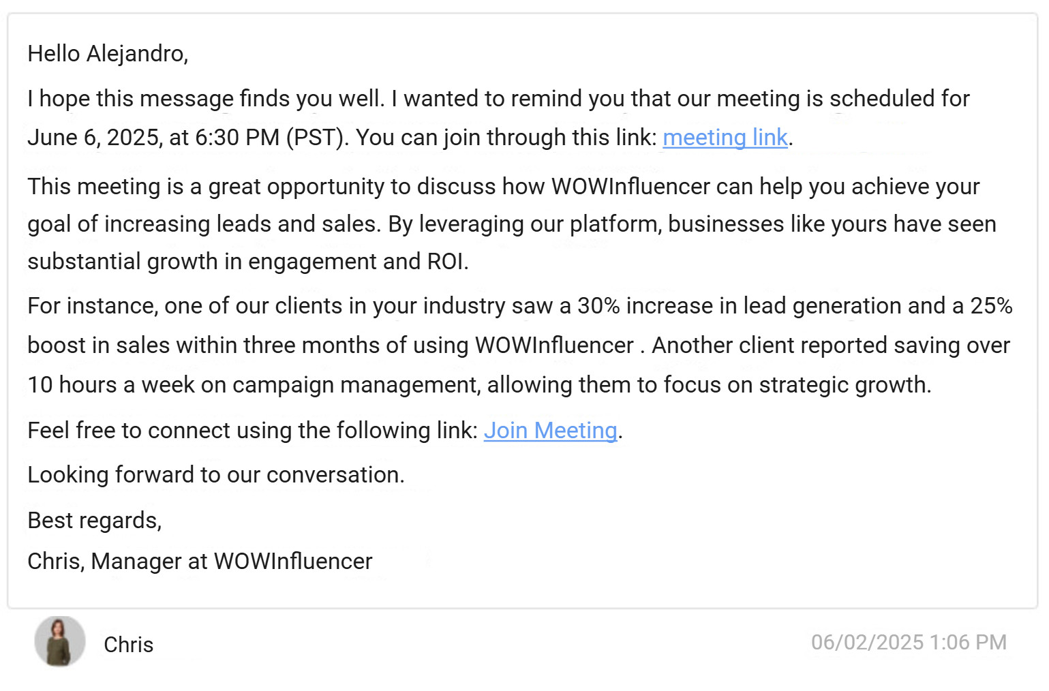Click the "Hello Alejandro," greeting line
The height and width of the screenshot is (691, 1049).
108,54
